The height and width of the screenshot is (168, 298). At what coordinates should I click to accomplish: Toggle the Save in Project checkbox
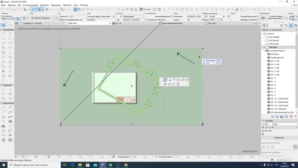tap(146, 20)
